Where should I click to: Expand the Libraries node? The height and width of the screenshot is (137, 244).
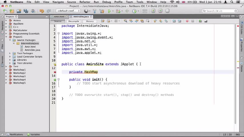click(10, 60)
